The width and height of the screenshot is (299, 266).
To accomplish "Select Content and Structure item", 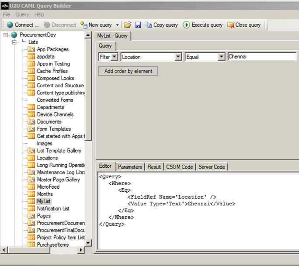I will click(60, 86).
